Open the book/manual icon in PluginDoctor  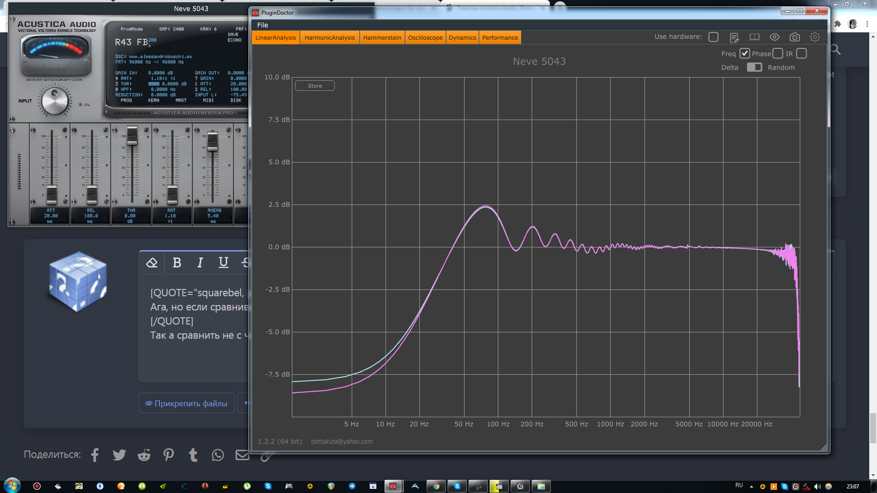(754, 37)
